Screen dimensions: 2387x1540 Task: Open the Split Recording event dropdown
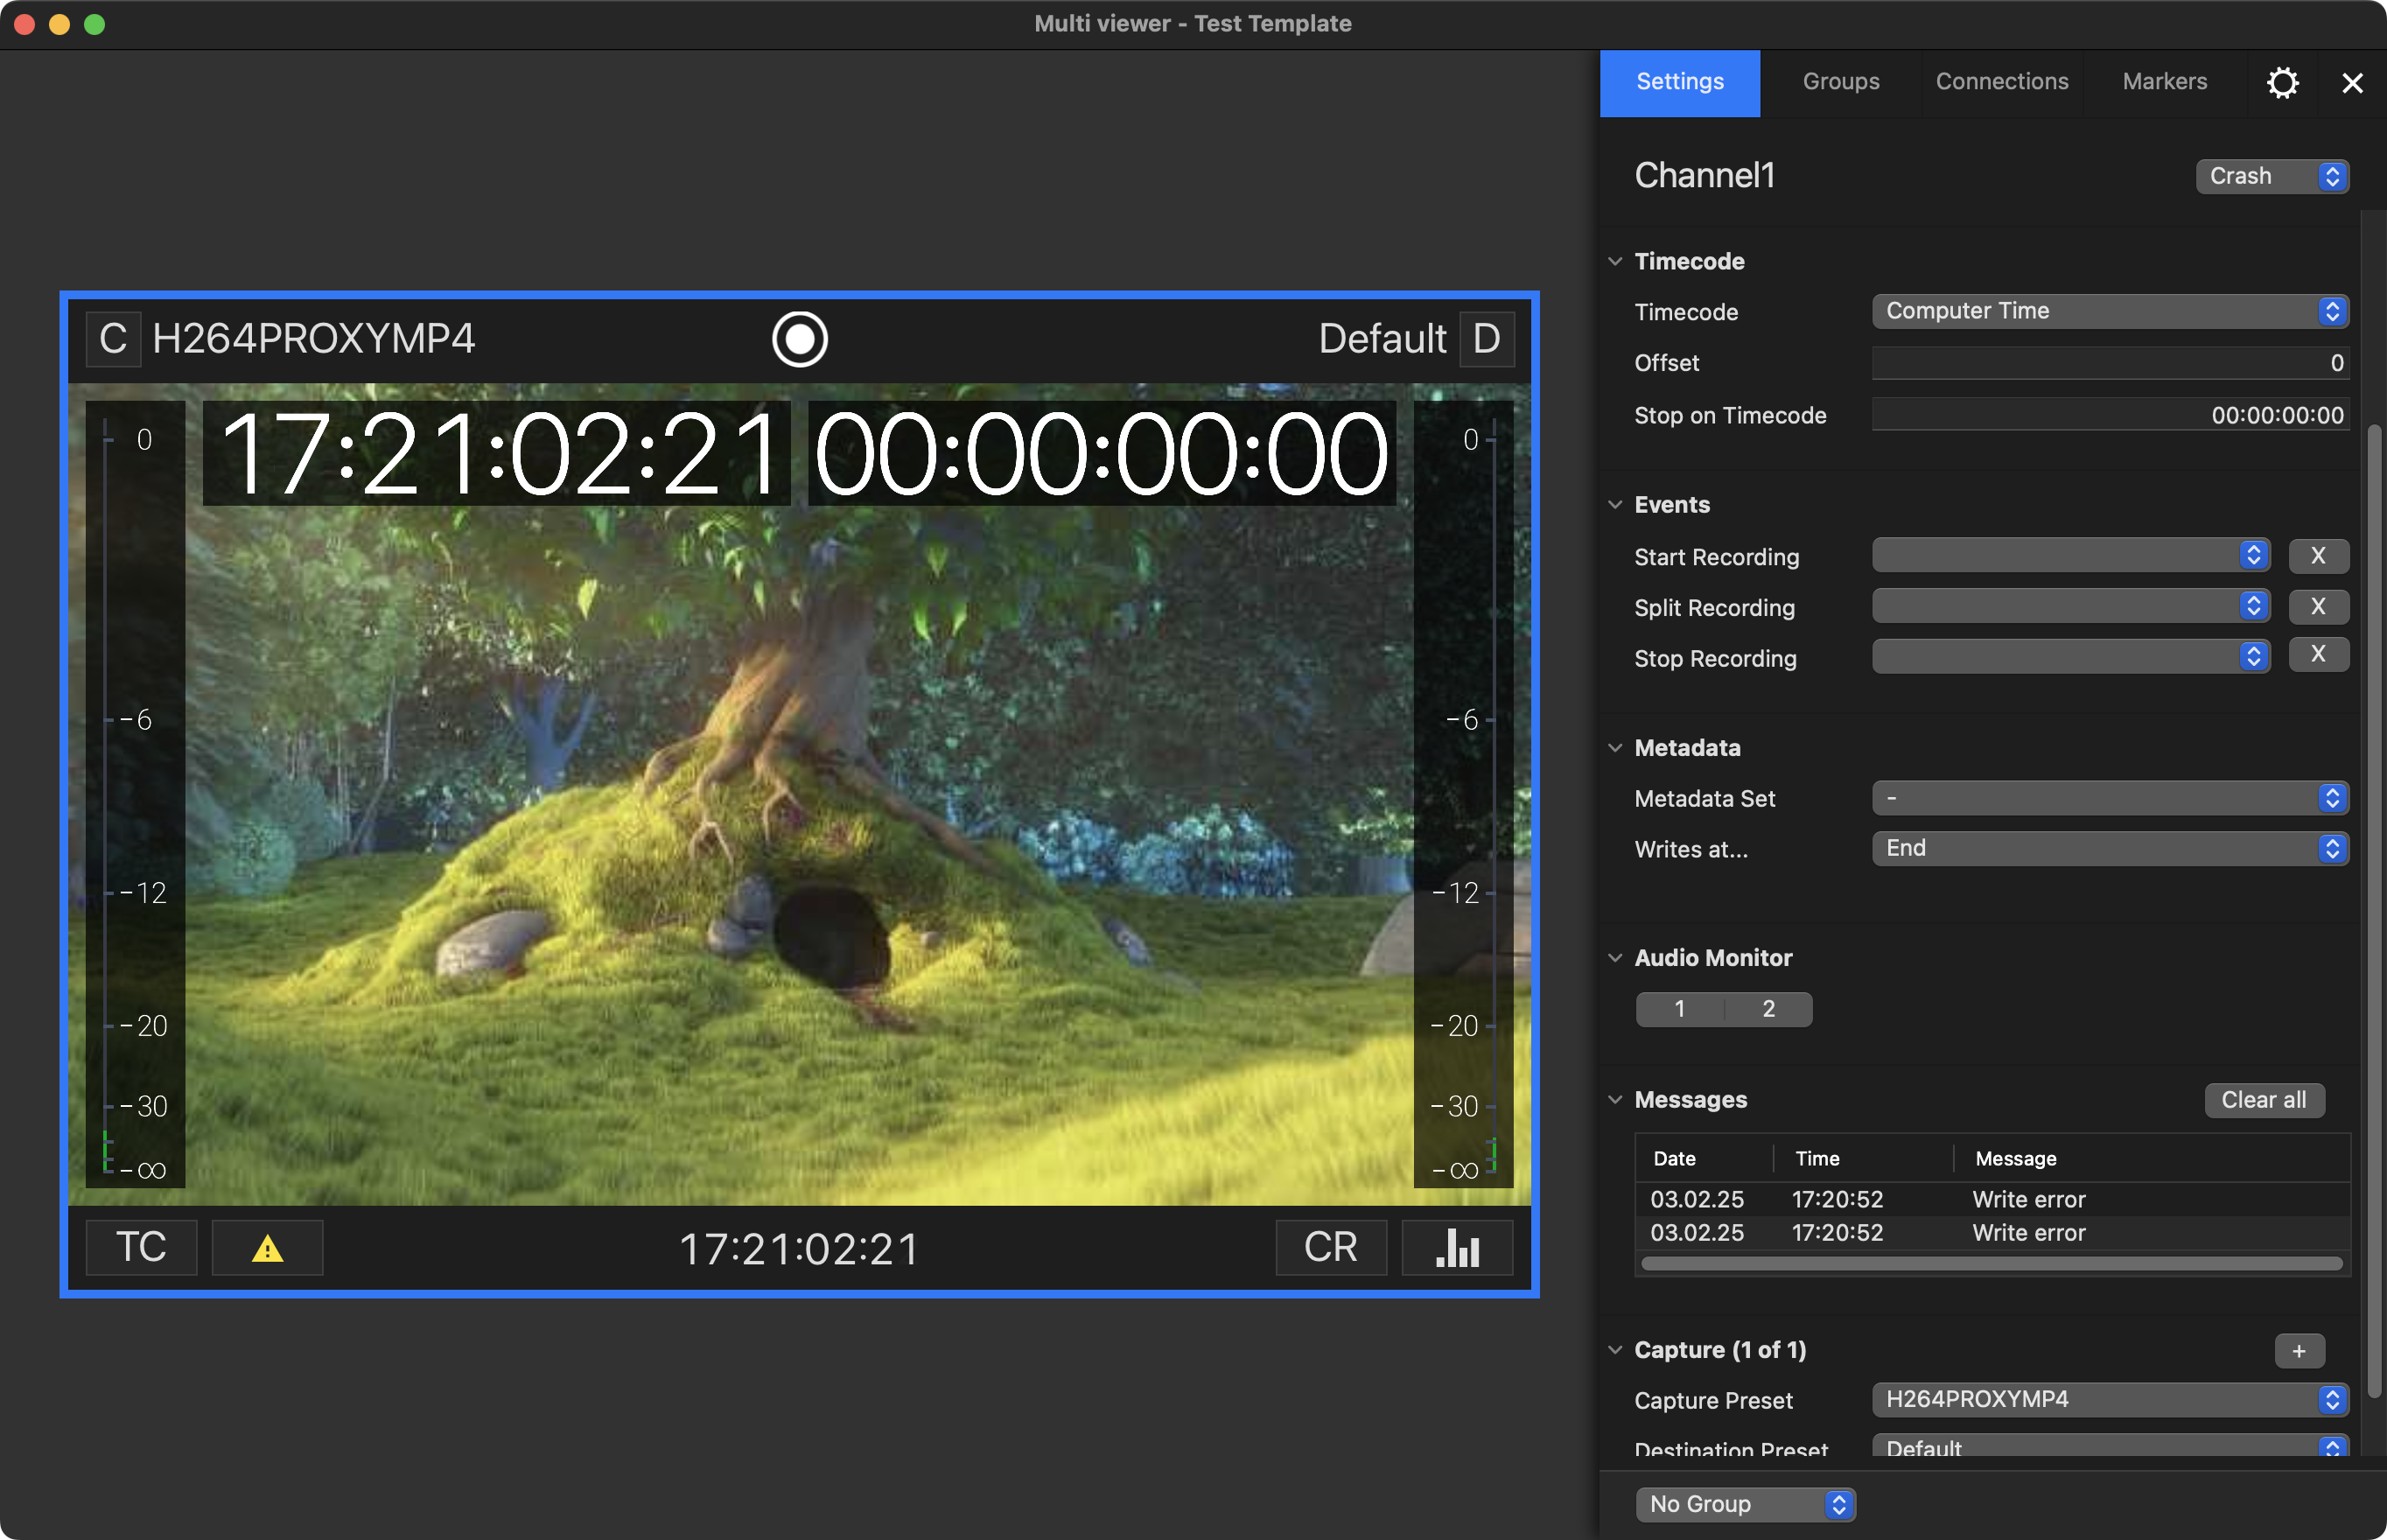[x=2071, y=606]
